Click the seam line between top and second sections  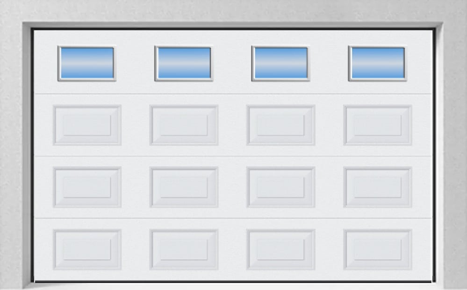click(233, 94)
